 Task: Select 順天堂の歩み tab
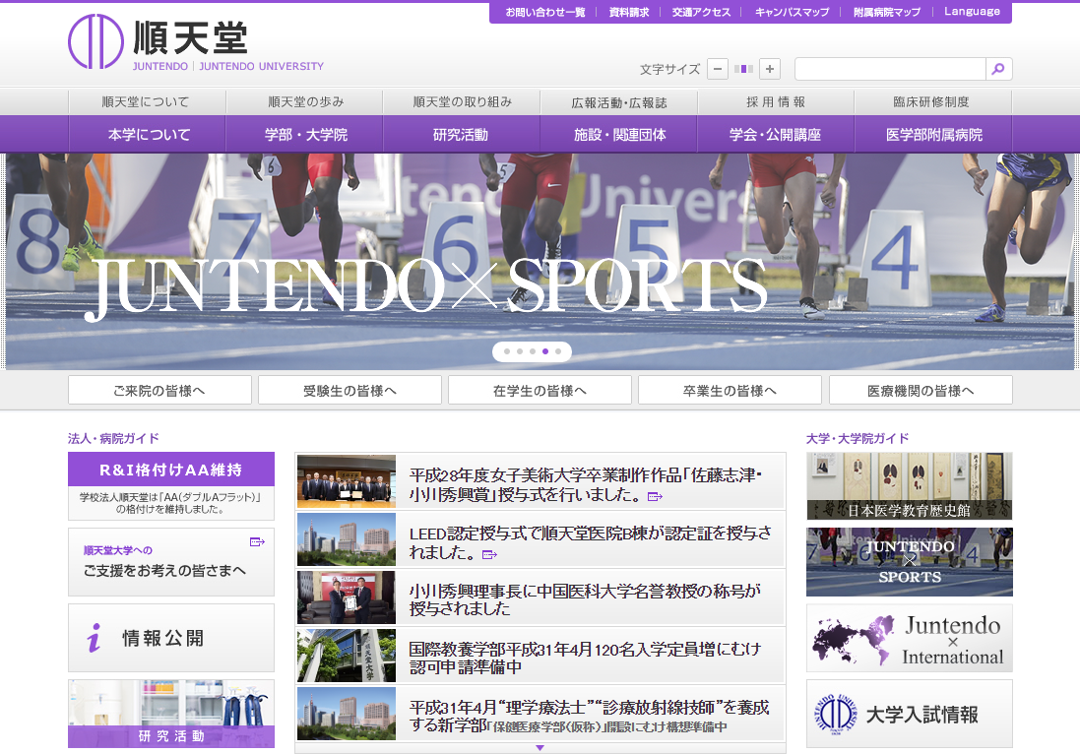[x=304, y=102]
